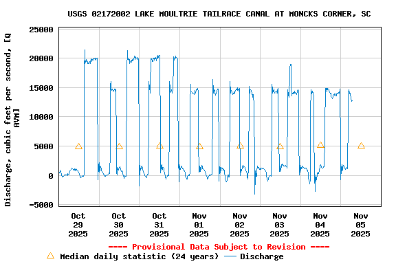This screenshot has width=396, height=264.
Task: Click the Nov 04 2025 x-axis date label
Action: click(x=320, y=225)
